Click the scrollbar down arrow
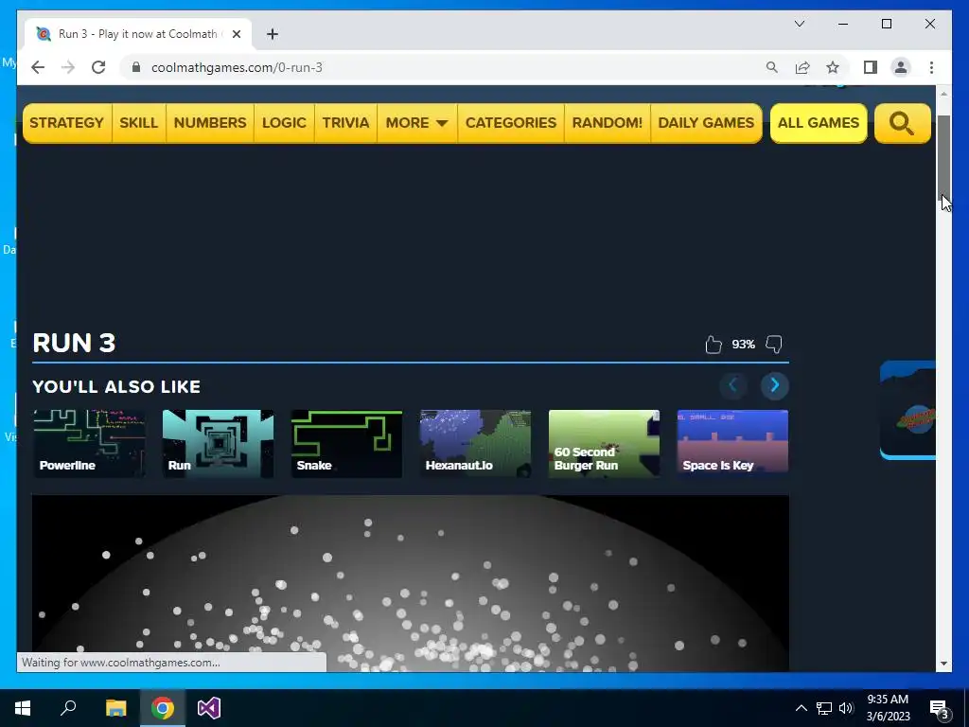This screenshot has height=727, width=969. coord(943,664)
